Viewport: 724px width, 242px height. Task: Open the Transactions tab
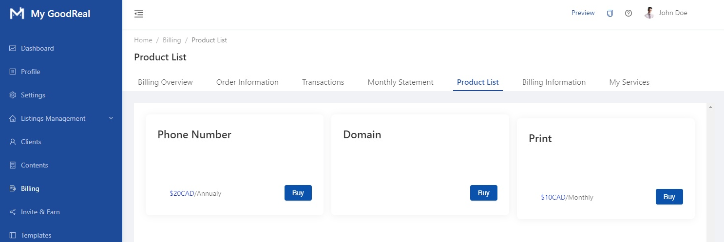pyautogui.click(x=323, y=82)
